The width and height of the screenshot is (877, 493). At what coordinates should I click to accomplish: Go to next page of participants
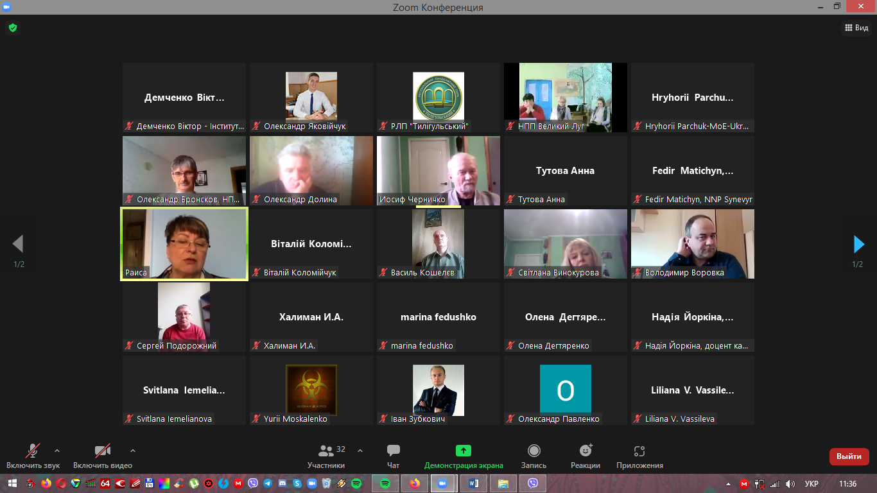pyautogui.click(x=858, y=245)
